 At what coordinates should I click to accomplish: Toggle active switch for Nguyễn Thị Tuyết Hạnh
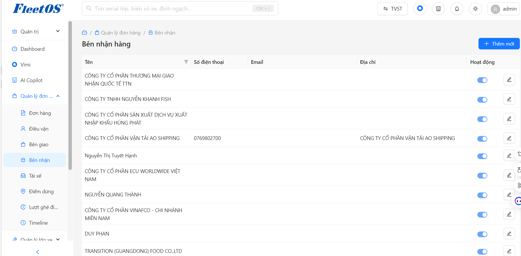click(x=482, y=156)
